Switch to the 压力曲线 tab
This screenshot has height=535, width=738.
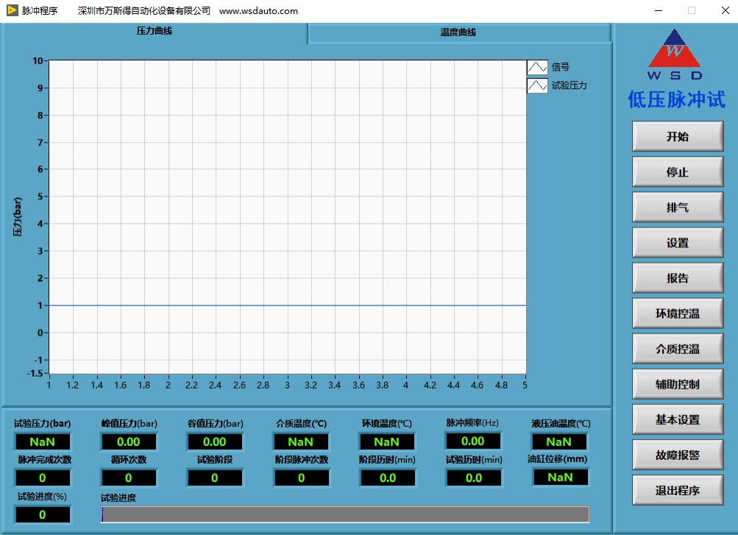(155, 32)
